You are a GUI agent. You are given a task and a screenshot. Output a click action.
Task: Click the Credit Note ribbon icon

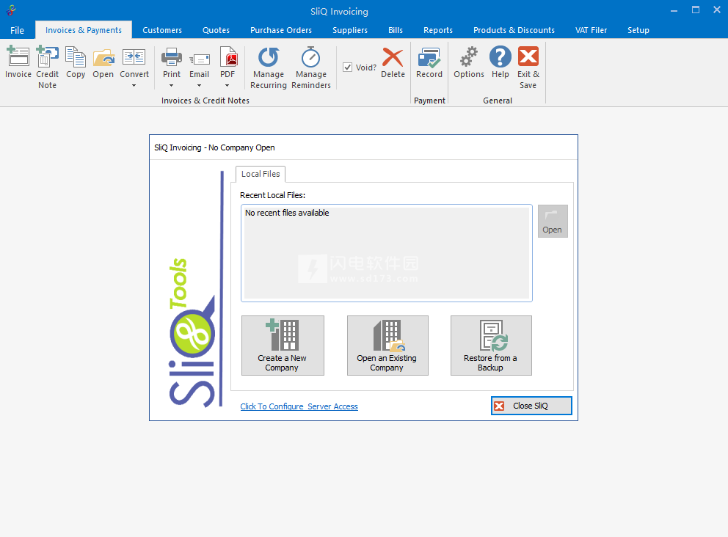coord(48,67)
